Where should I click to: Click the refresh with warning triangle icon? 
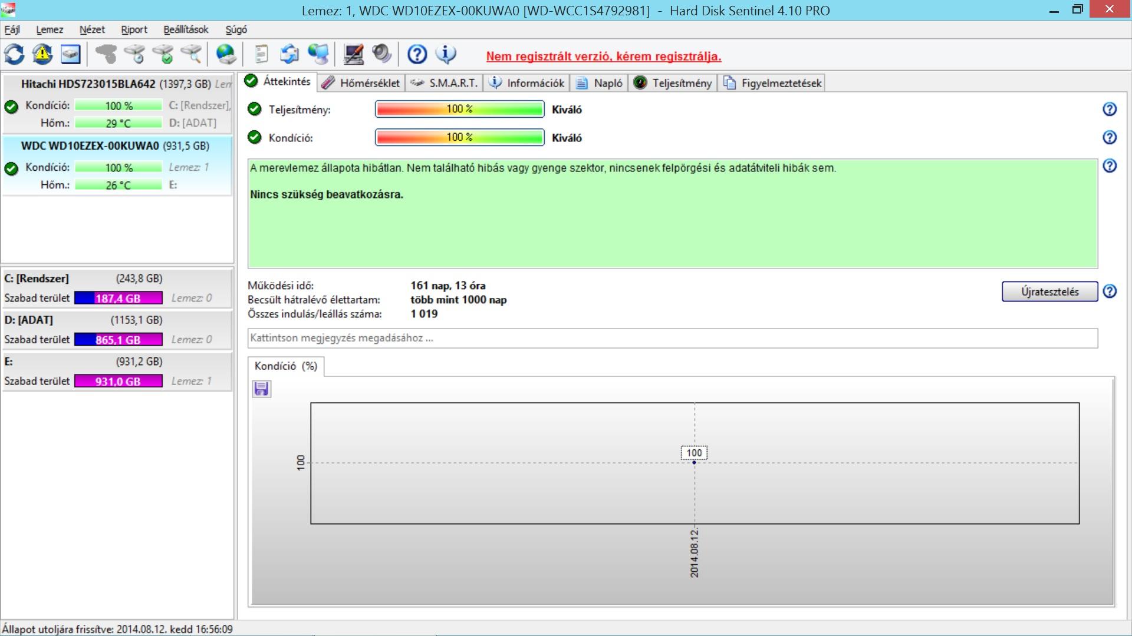coord(42,55)
